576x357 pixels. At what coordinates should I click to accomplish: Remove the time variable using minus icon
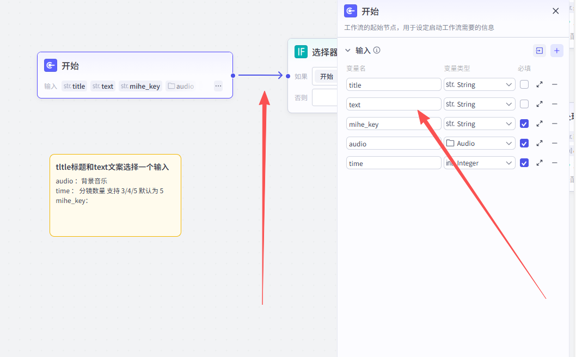click(x=554, y=163)
